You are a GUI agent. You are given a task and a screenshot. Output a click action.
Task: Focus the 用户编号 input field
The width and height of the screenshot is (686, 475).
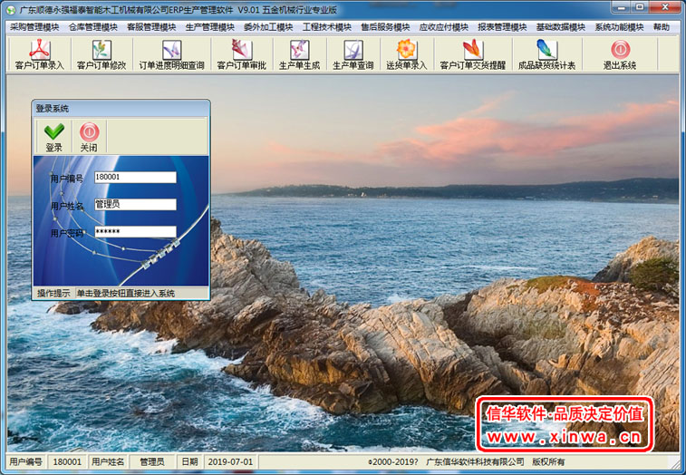pyautogui.click(x=135, y=178)
